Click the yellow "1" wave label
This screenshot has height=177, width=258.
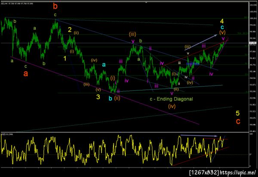[65, 58]
